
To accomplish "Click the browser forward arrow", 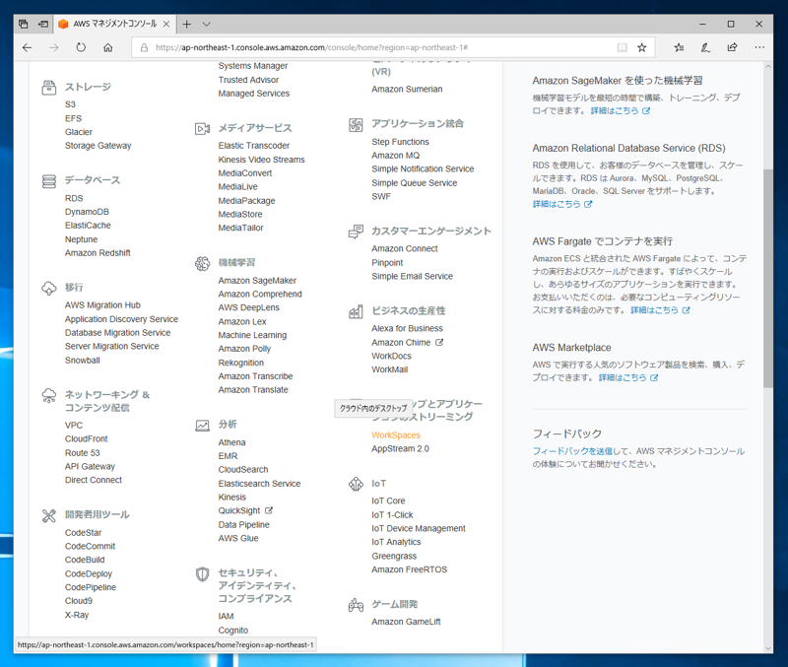I will [54, 47].
